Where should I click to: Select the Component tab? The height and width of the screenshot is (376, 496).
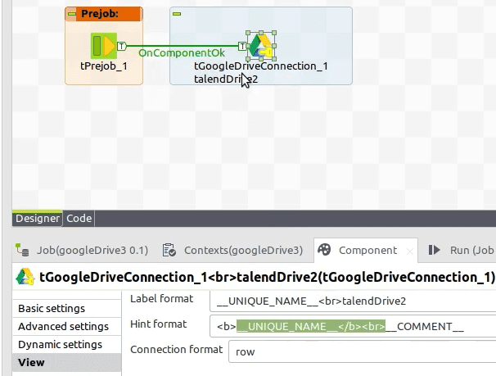pyautogui.click(x=367, y=250)
